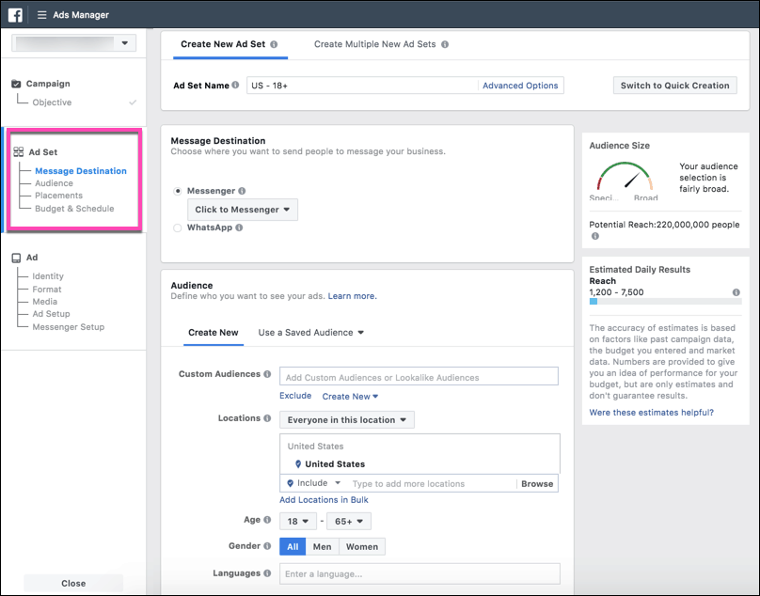Open the Ads Manager hamburger menu
The image size is (760, 596).
point(42,15)
